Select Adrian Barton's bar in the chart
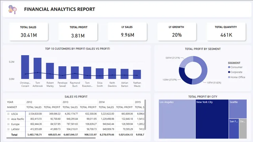 coord(125,74)
